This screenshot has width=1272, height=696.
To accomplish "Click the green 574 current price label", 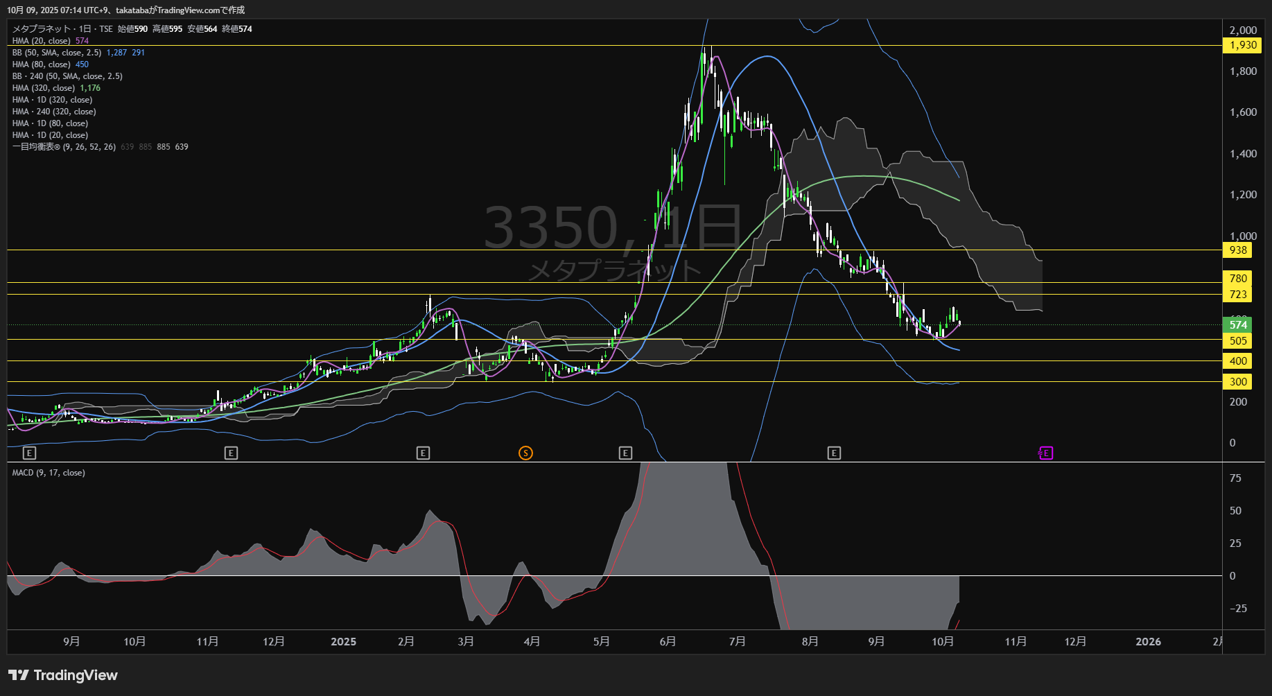I will click(1237, 324).
